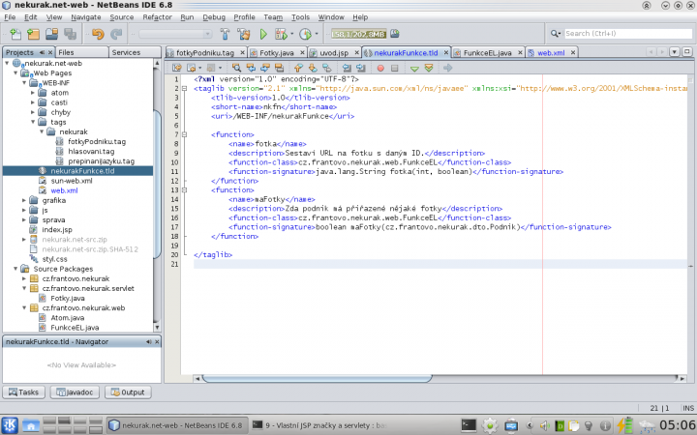Click the Find Selection magnifier icon

[236, 68]
